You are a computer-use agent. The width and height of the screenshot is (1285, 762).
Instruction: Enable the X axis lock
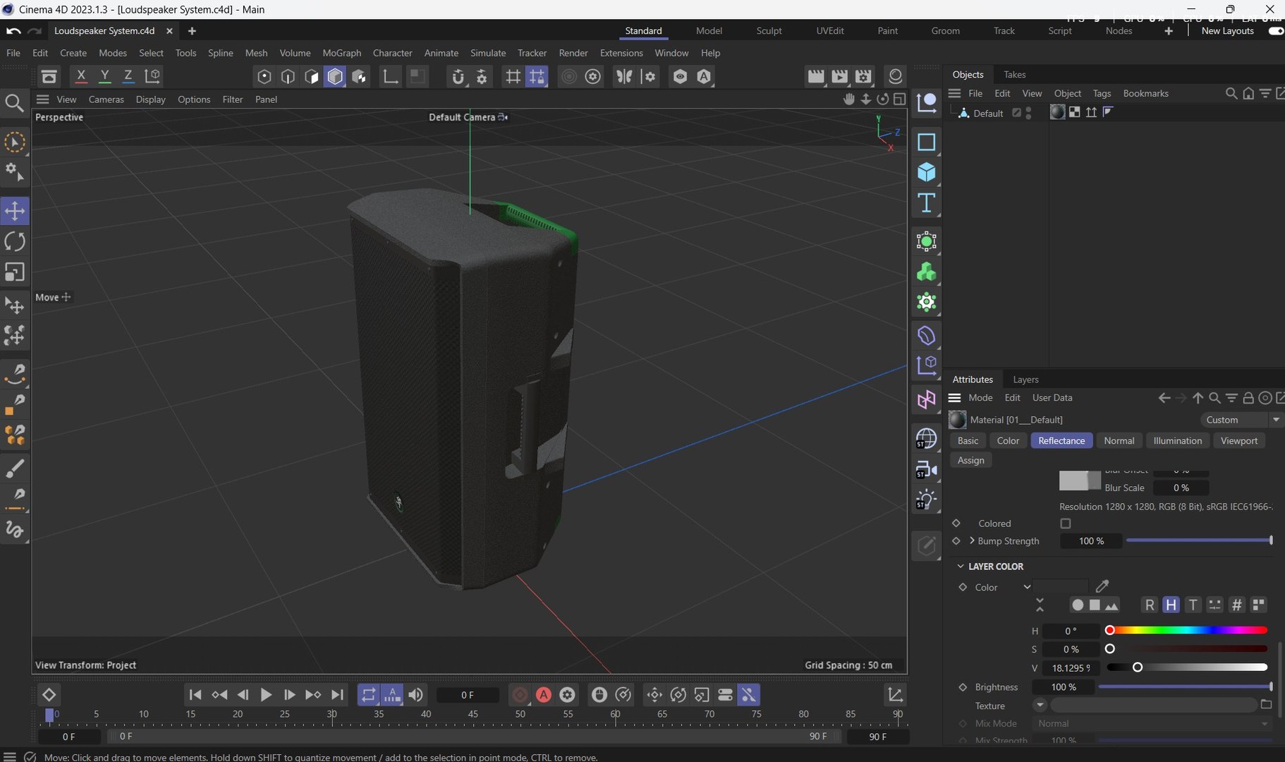click(81, 76)
